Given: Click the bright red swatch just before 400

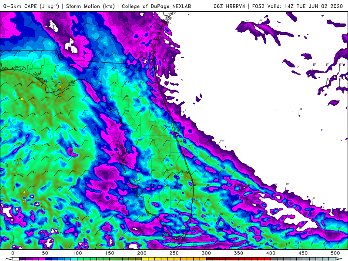Looking at the screenshot, I should tap(268, 259).
